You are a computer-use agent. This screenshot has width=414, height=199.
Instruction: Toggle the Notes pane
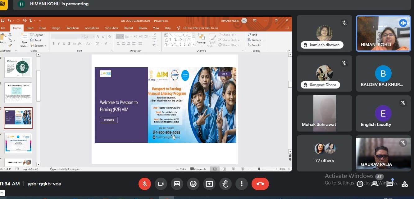pos(181,169)
